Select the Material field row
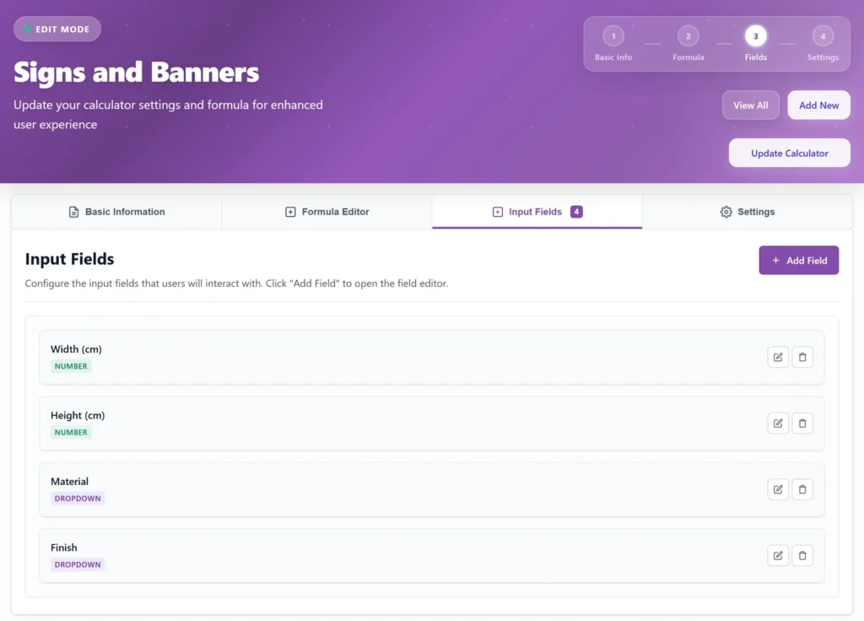The width and height of the screenshot is (864, 621). tap(432, 489)
